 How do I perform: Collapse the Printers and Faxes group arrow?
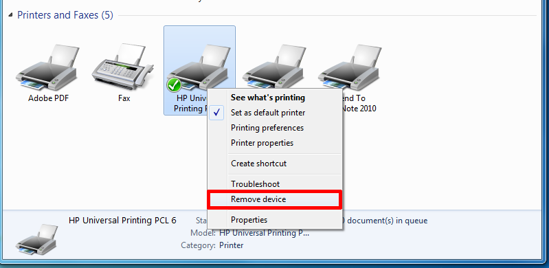11,15
